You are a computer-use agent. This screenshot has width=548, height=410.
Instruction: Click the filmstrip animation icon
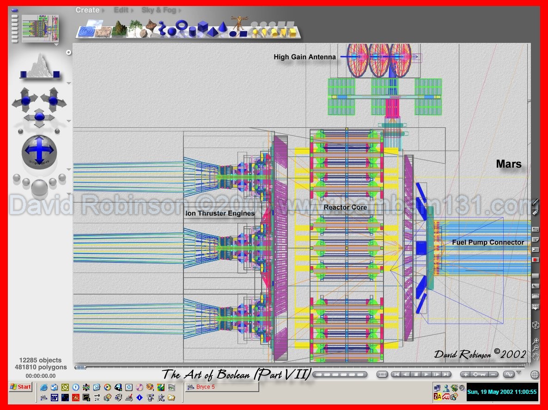coord(382,374)
